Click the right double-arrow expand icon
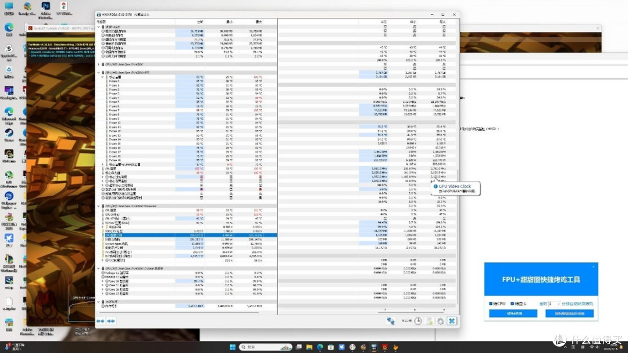 (x=111, y=321)
